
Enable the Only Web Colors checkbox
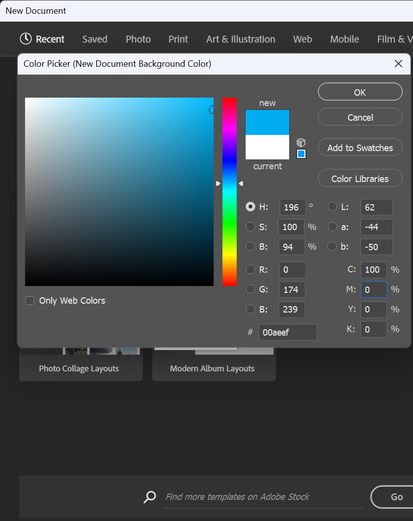click(x=29, y=300)
